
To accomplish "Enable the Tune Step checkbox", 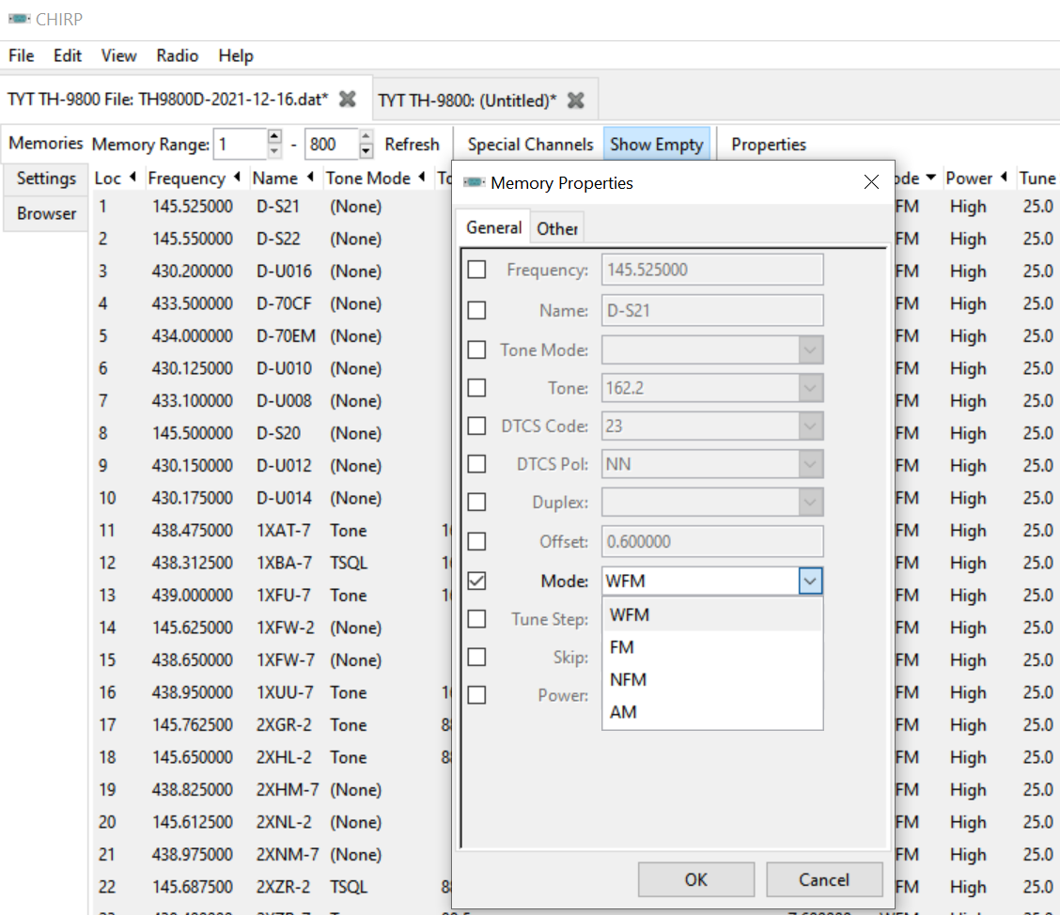I will (x=476, y=618).
